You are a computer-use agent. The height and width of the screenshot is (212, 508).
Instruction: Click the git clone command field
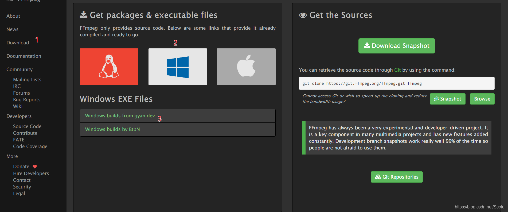tap(397, 83)
